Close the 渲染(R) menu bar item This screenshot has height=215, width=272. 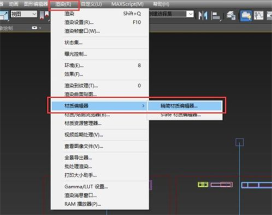tap(64, 4)
